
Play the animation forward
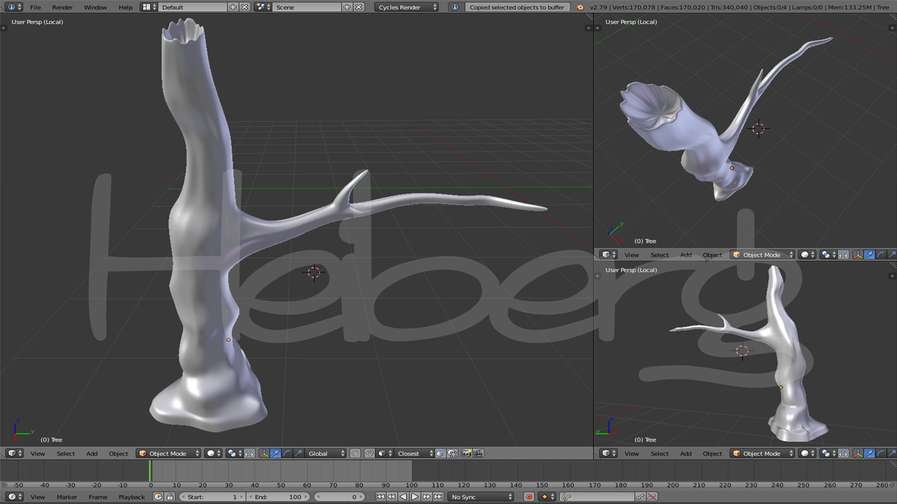coord(415,497)
